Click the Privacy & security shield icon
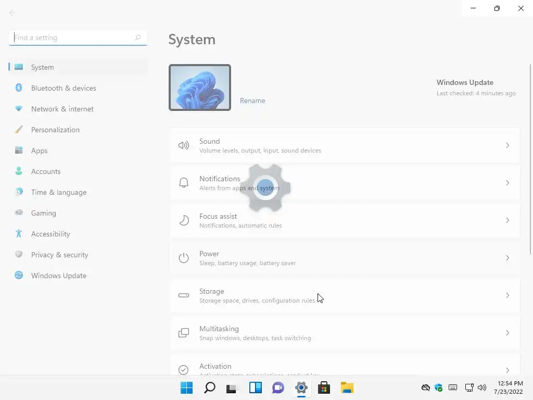The height and width of the screenshot is (400, 533). pos(19,254)
